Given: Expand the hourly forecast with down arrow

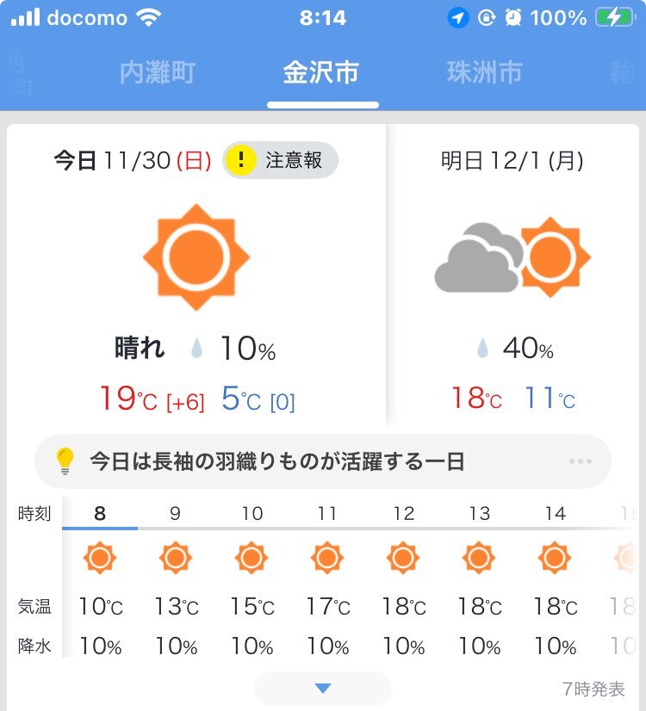Looking at the screenshot, I should 323,688.
